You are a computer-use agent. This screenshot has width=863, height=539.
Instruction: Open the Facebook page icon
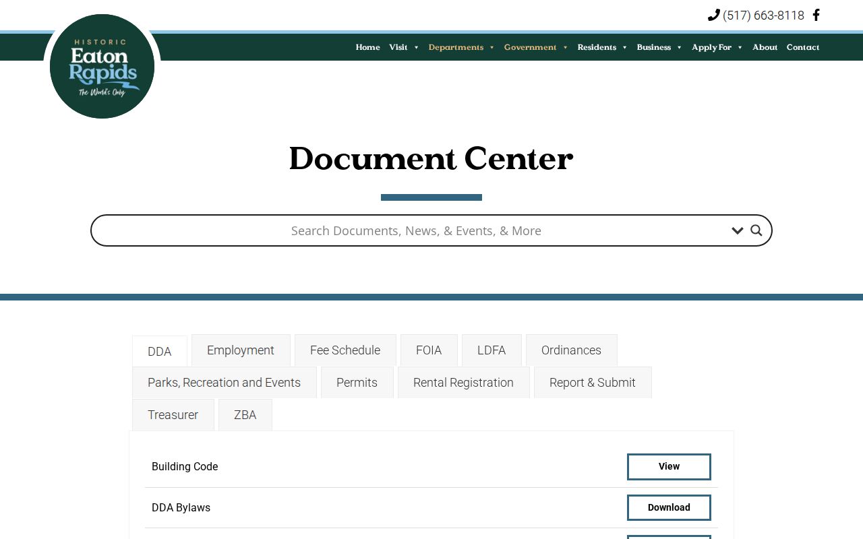(x=816, y=15)
